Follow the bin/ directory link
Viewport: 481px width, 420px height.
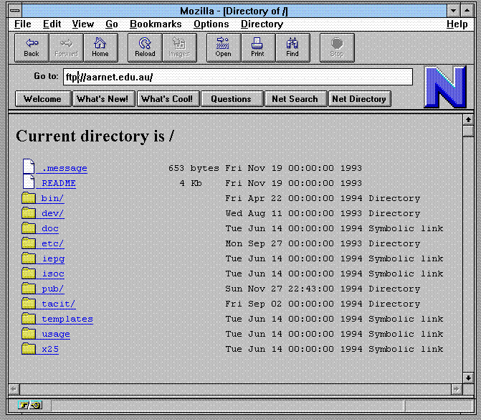53,198
